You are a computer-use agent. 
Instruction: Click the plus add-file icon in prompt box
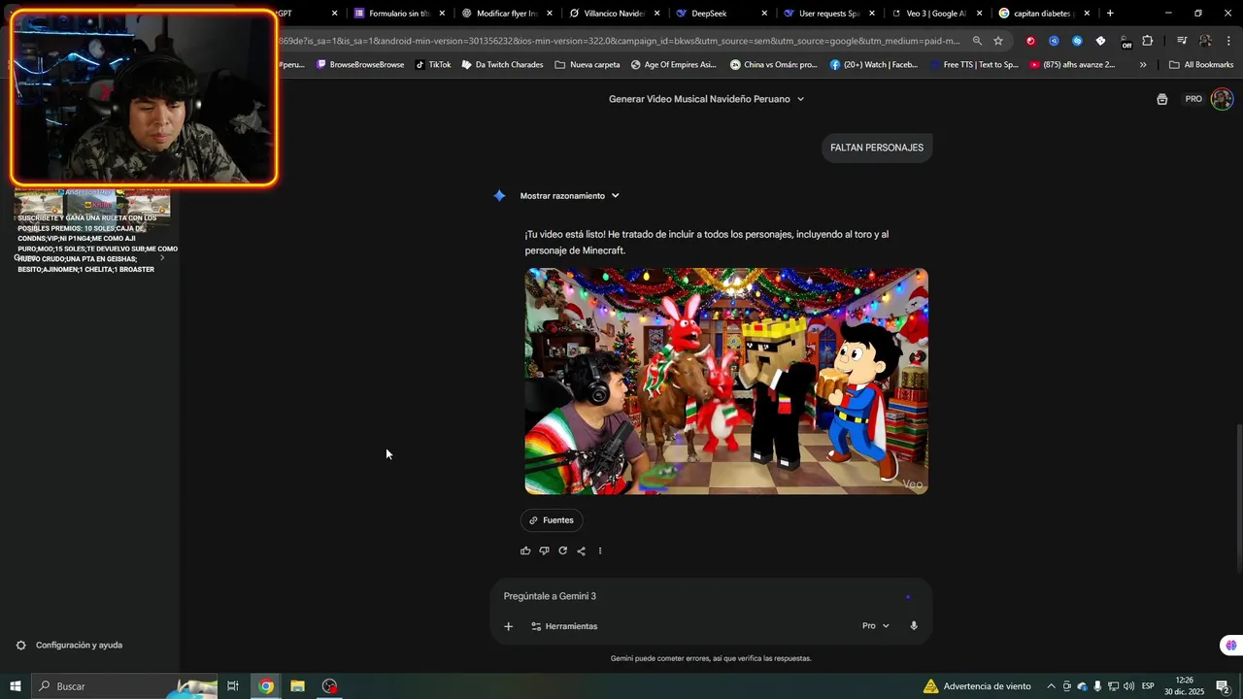508,626
